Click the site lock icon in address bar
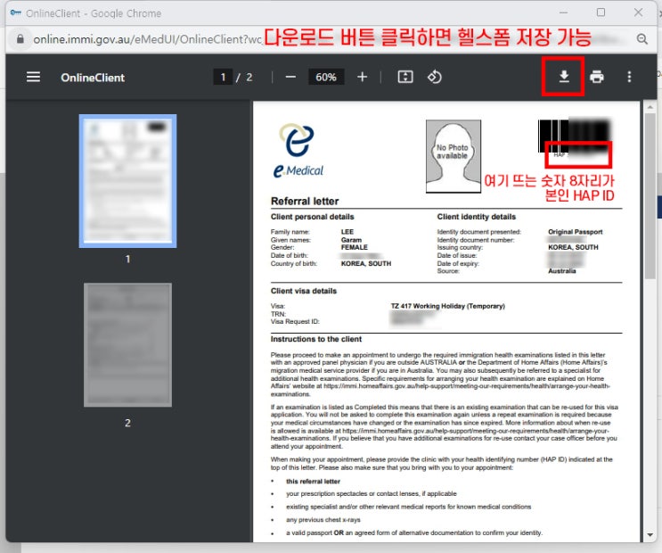The width and height of the screenshot is (662, 553). click(x=20, y=39)
